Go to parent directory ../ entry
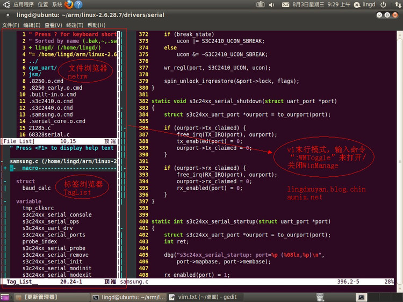Viewport: 403px width, 302px height. pyautogui.click(x=33, y=61)
